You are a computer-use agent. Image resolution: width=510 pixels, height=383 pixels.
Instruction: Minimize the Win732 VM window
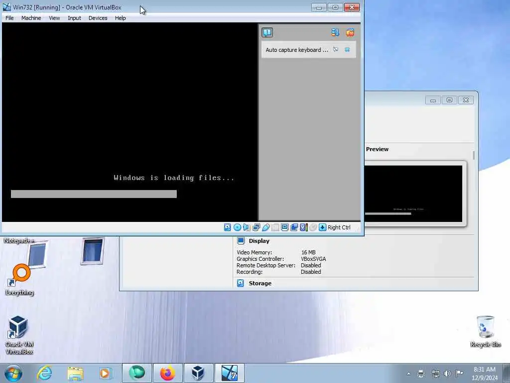[319, 7]
